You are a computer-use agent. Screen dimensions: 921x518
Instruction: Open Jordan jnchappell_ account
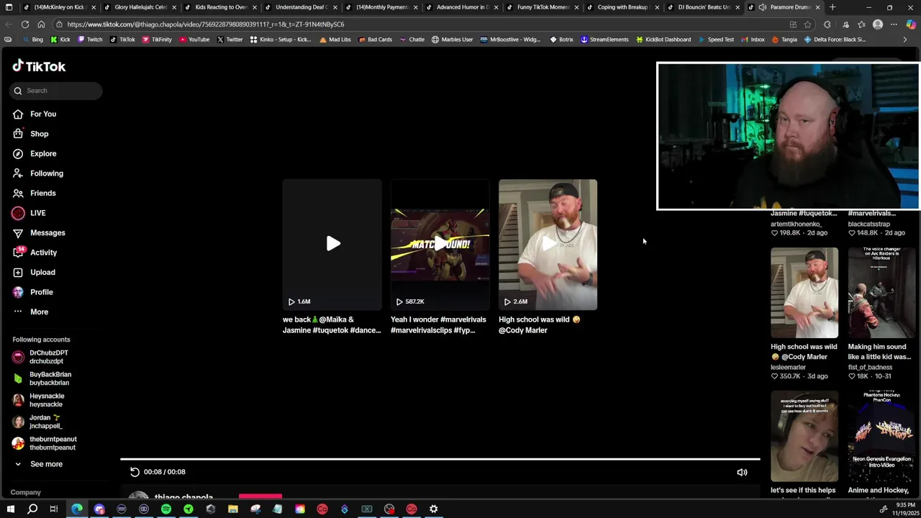pyautogui.click(x=45, y=422)
